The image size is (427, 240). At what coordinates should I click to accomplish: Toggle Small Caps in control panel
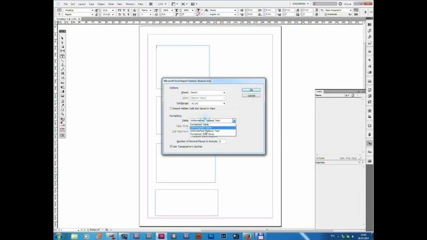[119, 15]
